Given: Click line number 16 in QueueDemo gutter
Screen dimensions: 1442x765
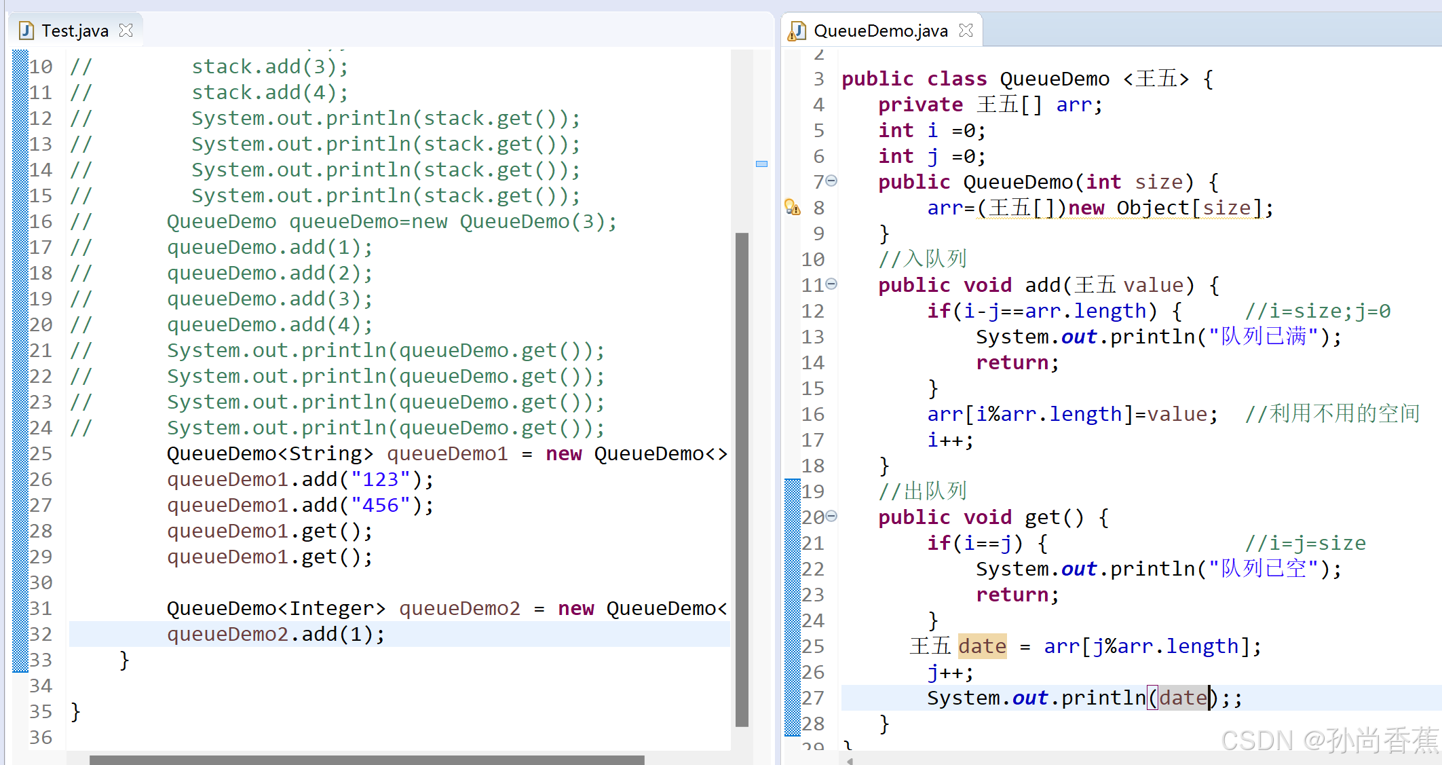Looking at the screenshot, I should (812, 414).
